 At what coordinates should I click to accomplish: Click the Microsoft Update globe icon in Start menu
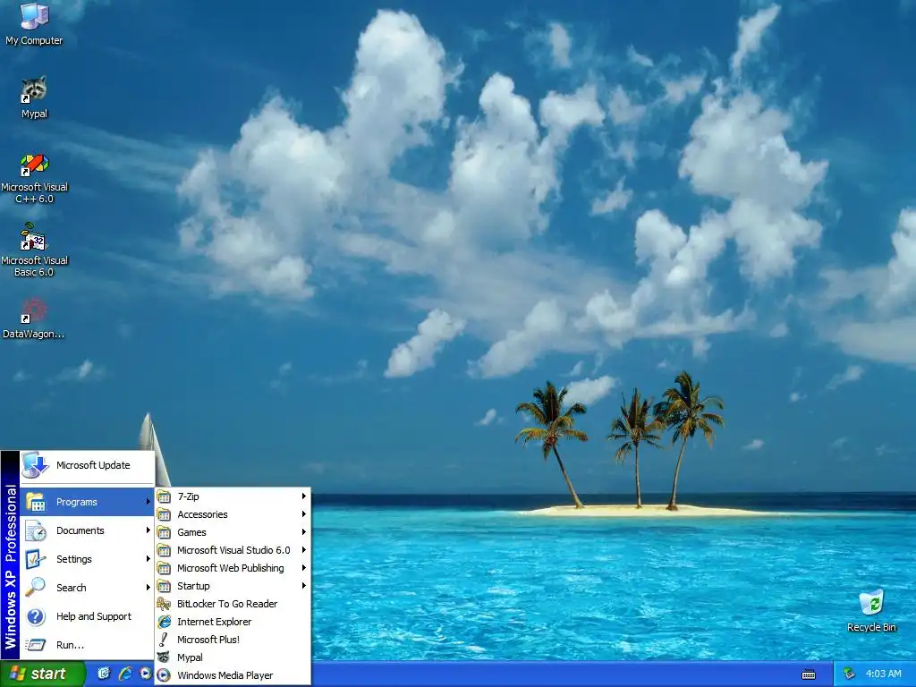(35, 465)
